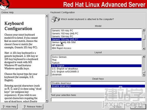
Task: Click the Hide Help button
Action: pyautogui.click(x=9, y=106)
